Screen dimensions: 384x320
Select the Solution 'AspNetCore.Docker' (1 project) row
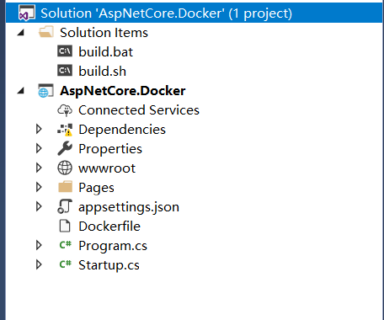[194, 13]
